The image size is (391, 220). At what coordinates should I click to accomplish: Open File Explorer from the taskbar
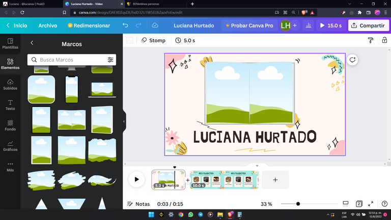(220, 214)
